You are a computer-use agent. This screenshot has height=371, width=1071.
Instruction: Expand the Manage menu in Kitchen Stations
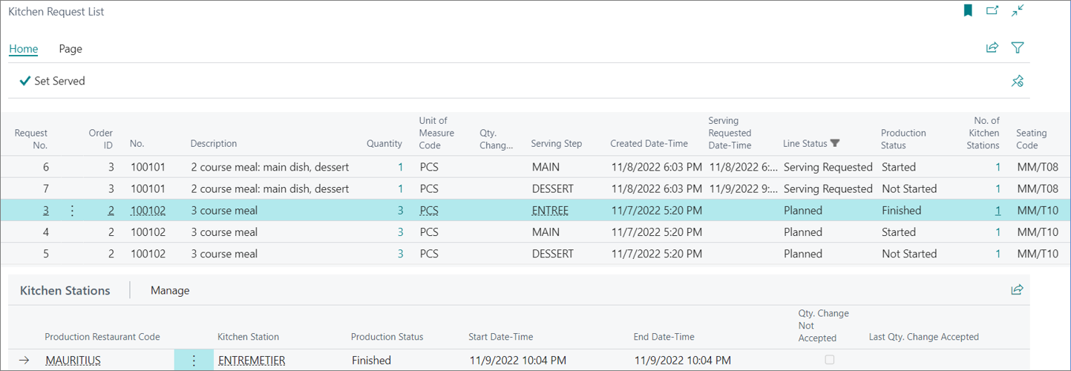click(x=170, y=290)
